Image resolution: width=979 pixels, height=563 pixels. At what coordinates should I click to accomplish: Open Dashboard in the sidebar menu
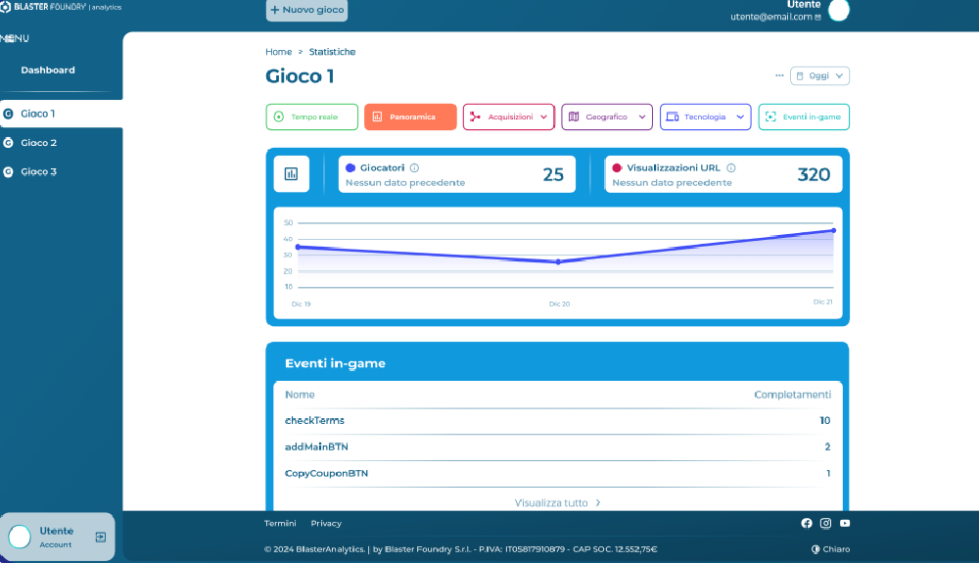pos(48,70)
